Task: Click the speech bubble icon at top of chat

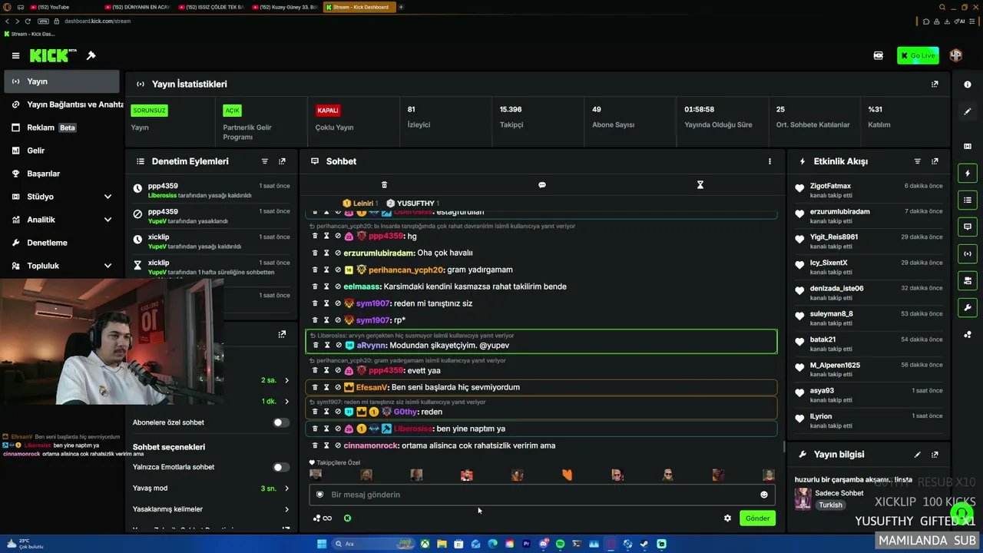Action: tap(542, 185)
